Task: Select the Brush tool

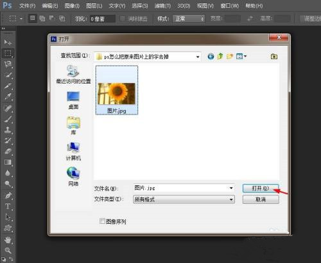Action: click(8, 119)
